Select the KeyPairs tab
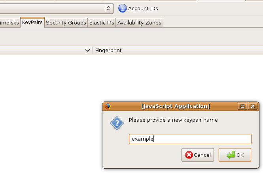This screenshot has height=173, width=263. [32, 23]
